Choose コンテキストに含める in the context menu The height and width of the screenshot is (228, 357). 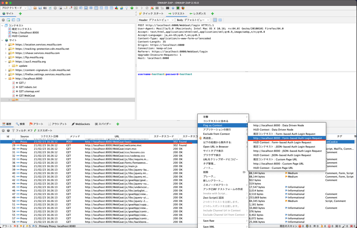tap(223, 121)
